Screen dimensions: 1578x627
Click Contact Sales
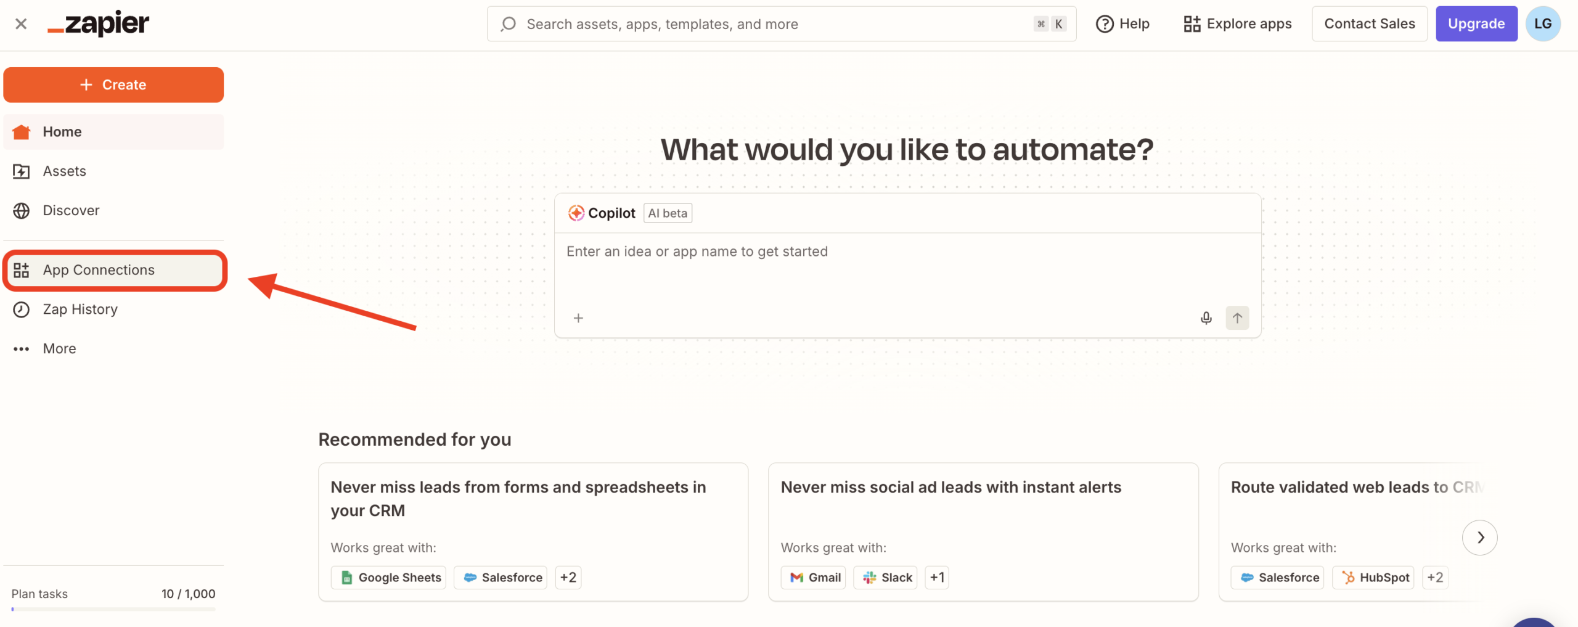(x=1369, y=24)
